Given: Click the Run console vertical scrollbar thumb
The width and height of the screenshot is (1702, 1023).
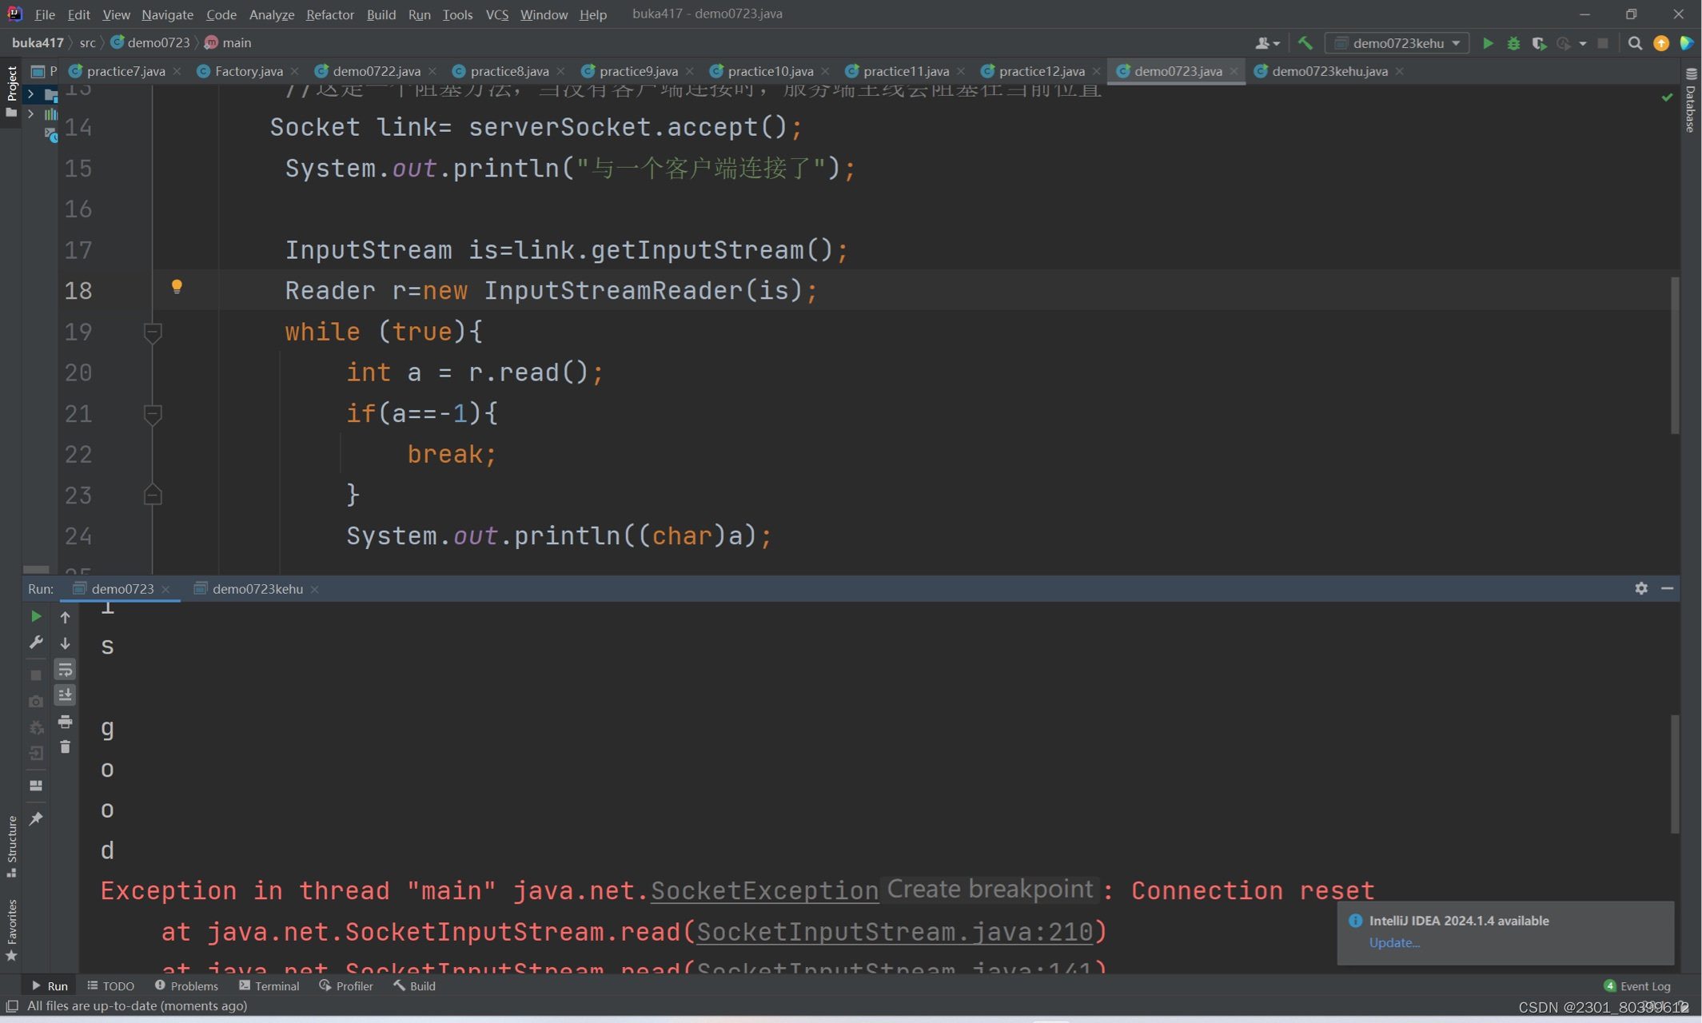Looking at the screenshot, I should click(x=1674, y=774).
